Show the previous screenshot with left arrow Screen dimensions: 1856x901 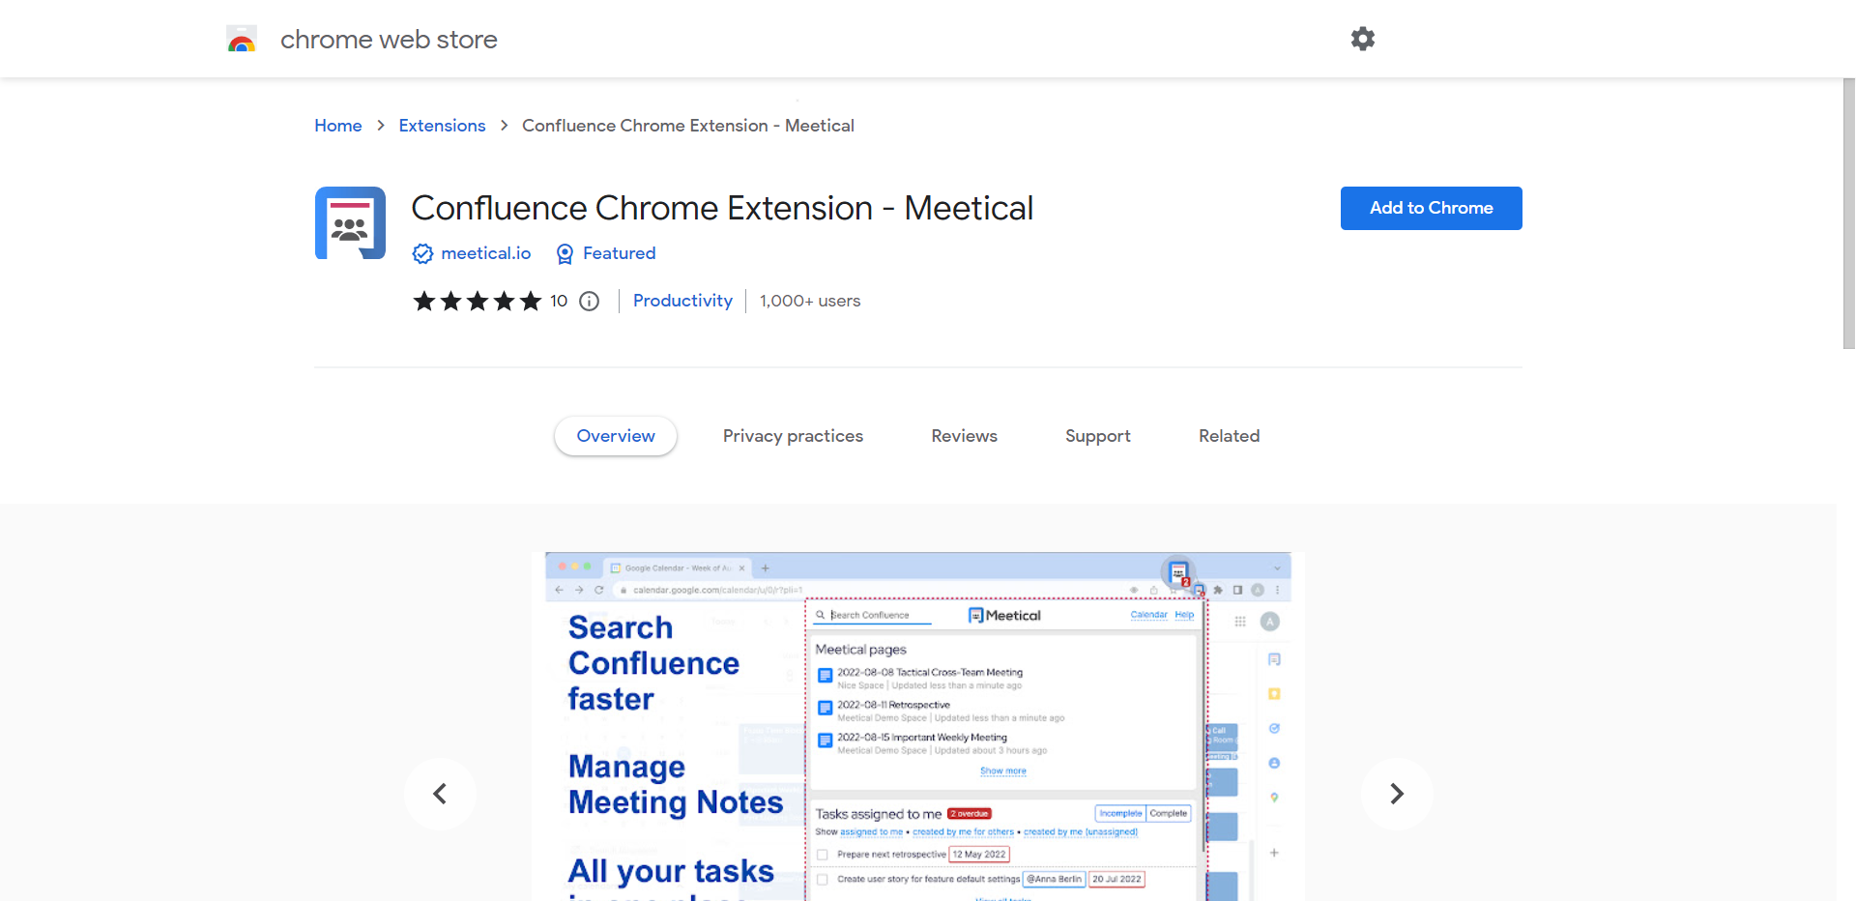pos(440,794)
